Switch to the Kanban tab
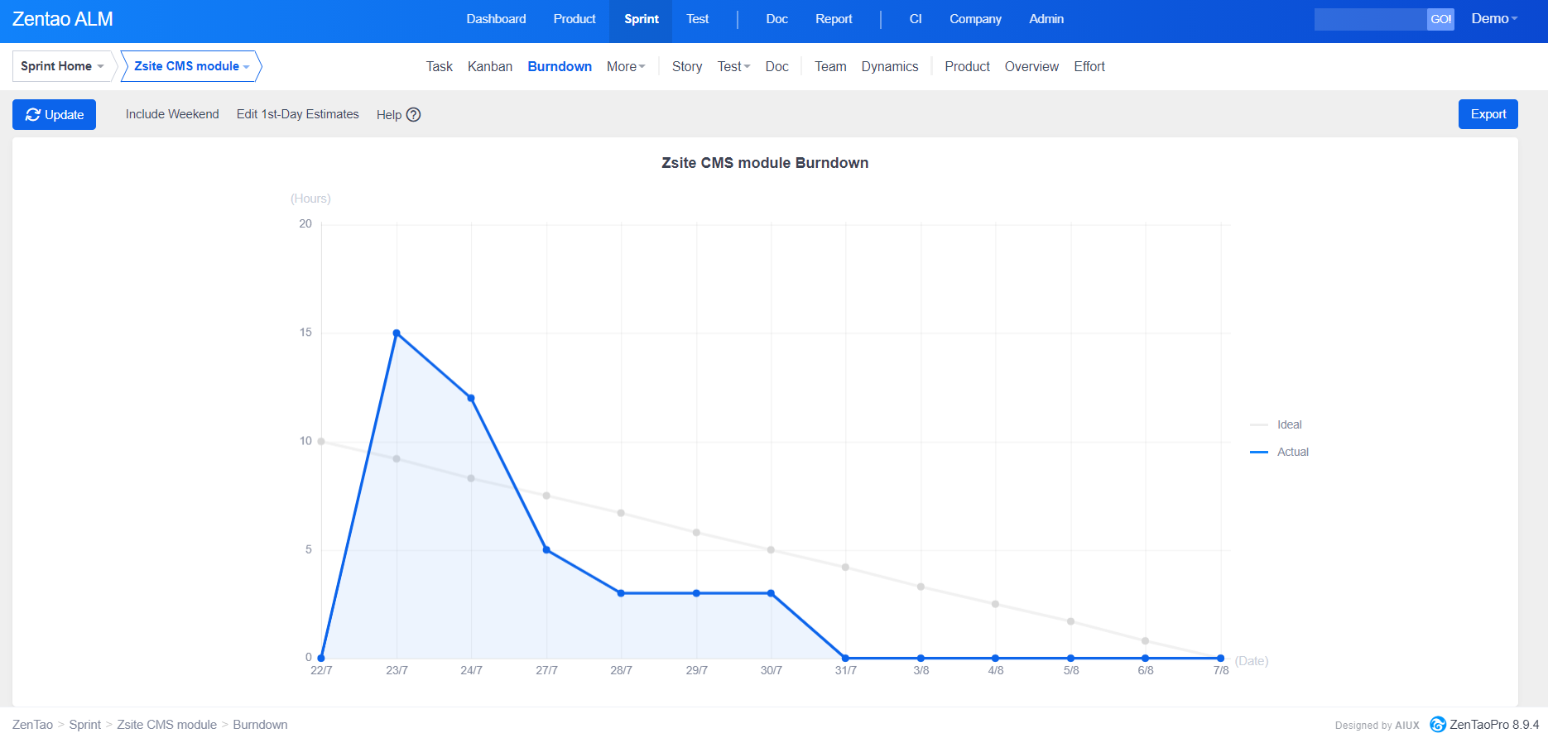The width and height of the screenshot is (1548, 738). click(489, 66)
